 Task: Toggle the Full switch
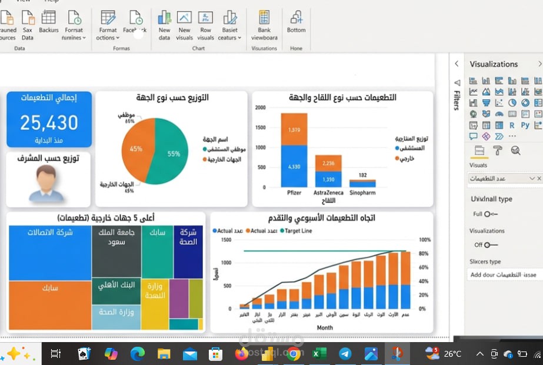pyautogui.click(x=491, y=214)
